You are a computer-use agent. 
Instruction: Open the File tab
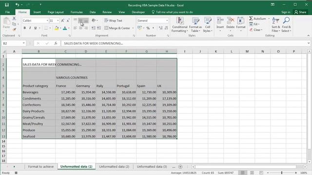(8, 12)
